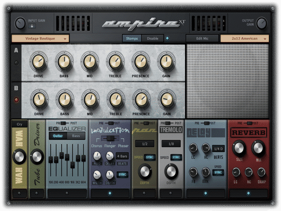The width and height of the screenshot is (281, 211).
Task: Select Guitar mode on Equalizer
Action: (58, 136)
